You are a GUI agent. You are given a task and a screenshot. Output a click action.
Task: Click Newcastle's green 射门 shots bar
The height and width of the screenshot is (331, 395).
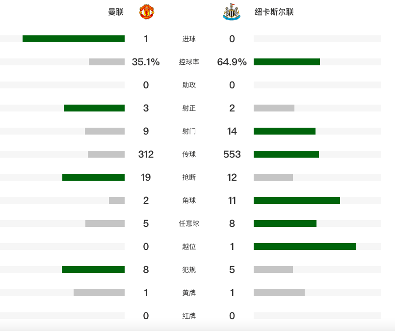285,131
